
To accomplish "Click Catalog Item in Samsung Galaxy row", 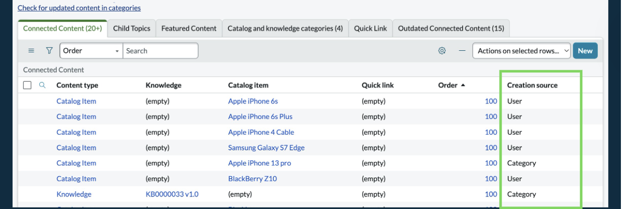I will coord(76,147).
